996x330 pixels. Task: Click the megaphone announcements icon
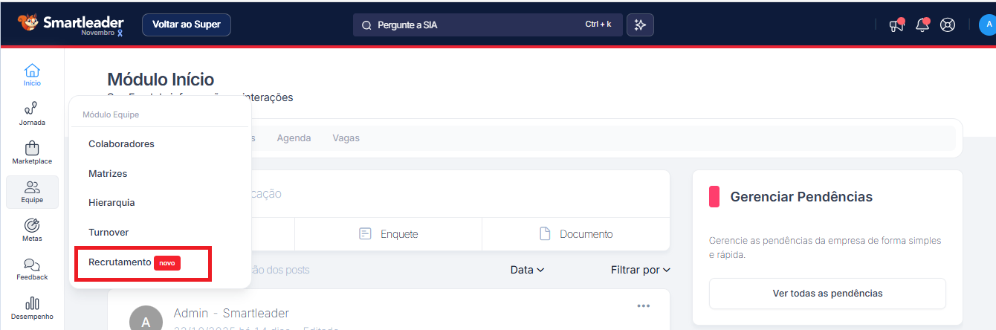pos(897,25)
